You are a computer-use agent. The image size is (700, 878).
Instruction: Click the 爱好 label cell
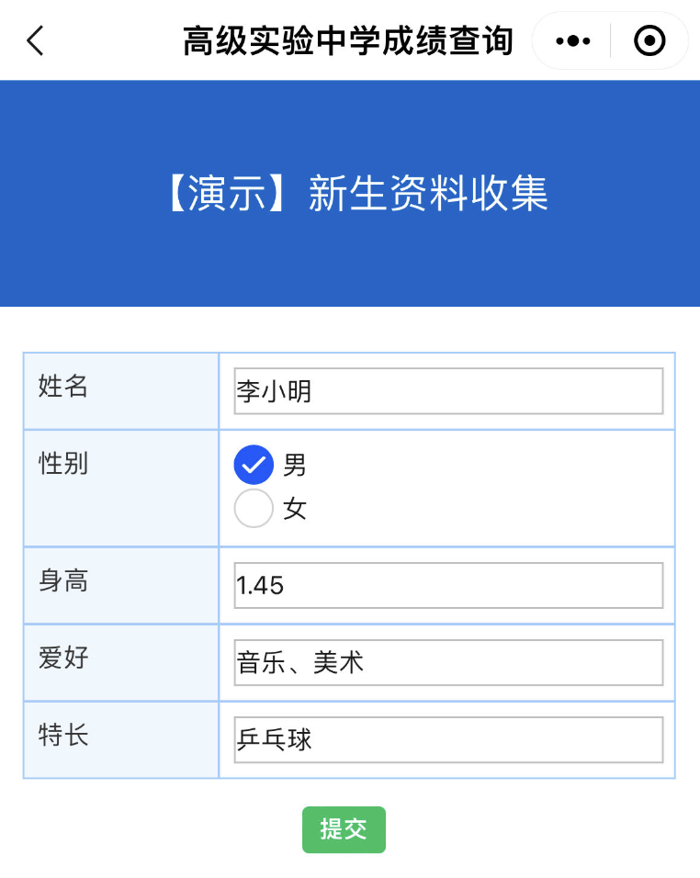[121, 662]
